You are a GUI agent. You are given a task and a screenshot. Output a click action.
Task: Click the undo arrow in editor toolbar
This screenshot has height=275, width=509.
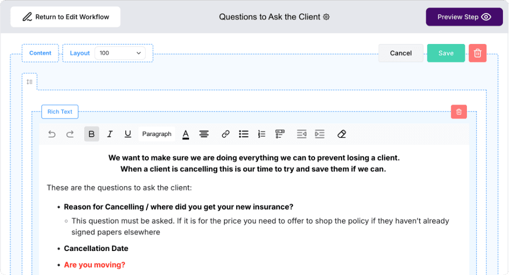click(52, 134)
